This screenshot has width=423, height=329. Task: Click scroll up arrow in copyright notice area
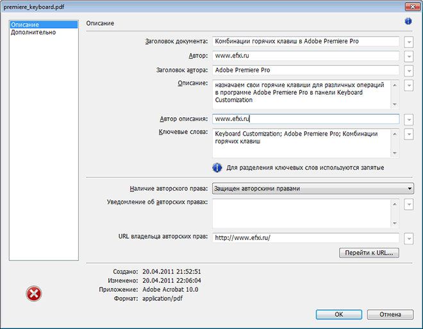[x=395, y=204]
